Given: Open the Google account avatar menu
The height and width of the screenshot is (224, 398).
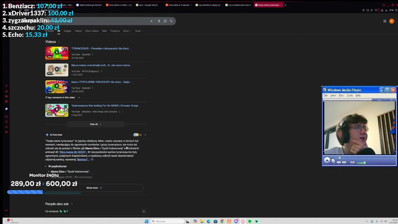Looking at the screenshot, I should (x=391, y=21).
